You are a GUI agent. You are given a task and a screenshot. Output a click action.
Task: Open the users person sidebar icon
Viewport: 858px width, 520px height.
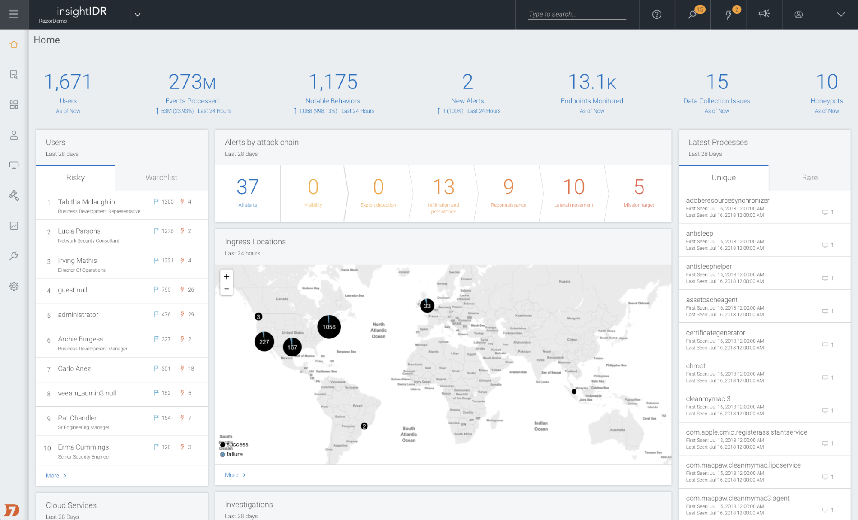tap(14, 135)
